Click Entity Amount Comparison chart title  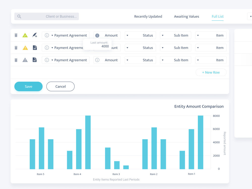(x=199, y=106)
